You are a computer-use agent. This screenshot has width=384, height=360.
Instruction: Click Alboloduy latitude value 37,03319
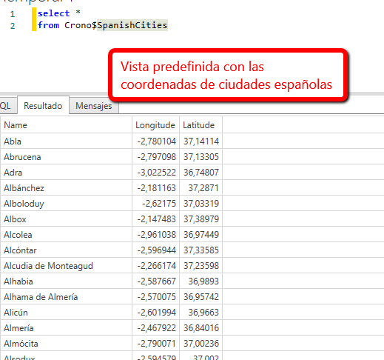pos(201,204)
